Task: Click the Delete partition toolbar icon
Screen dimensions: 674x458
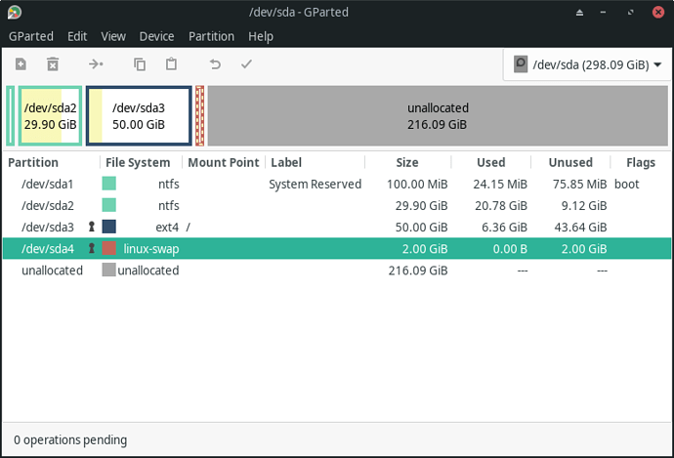Action: pos(53,64)
